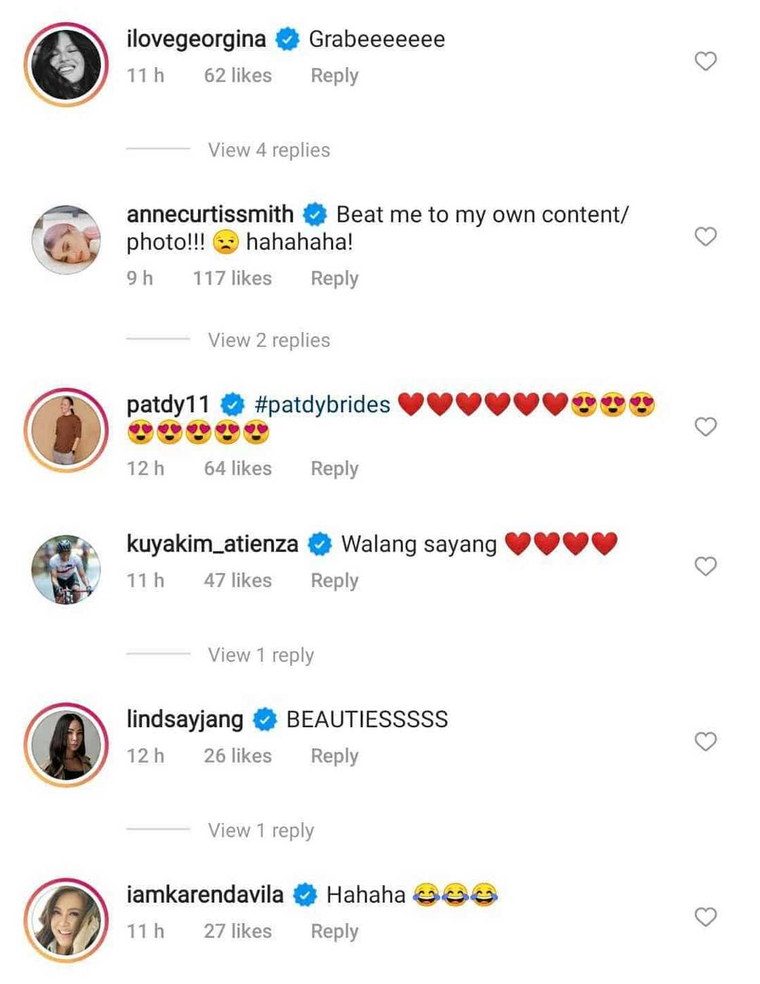
Task: Expand View 4 replies under ilovegeorgina
Action: [x=269, y=150]
